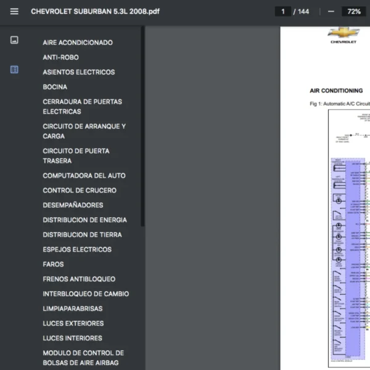Screen dimensions: 370x370
Task: Select LIMPIAPARABRISAS bookmark
Action: click(73, 308)
